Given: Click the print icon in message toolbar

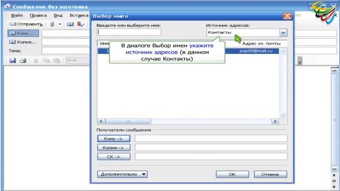Looking at the screenshot, I should tap(22, 60).
